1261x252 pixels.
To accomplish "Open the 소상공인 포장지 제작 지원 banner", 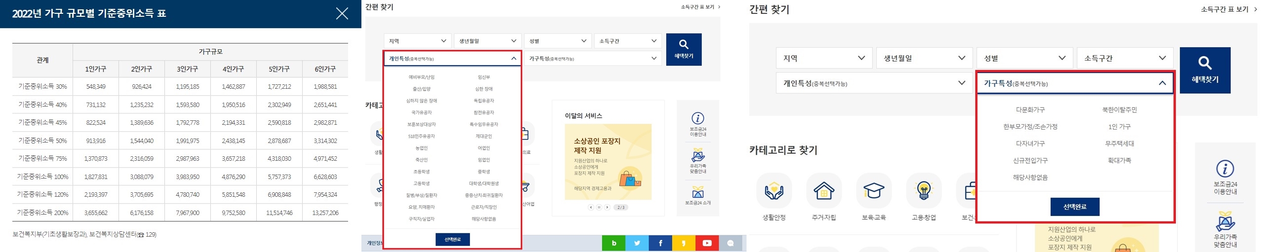I will [608, 162].
